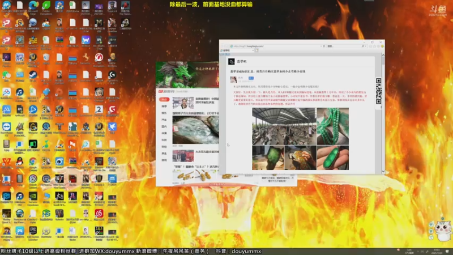Open the WeGame desktop shortcut
Screen dimensions: 453x255
coord(33,127)
